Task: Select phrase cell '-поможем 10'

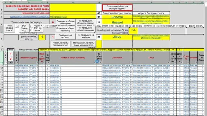Action: [73, 87]
